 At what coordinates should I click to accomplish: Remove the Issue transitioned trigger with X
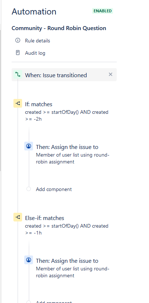click(x=110, y=74)
